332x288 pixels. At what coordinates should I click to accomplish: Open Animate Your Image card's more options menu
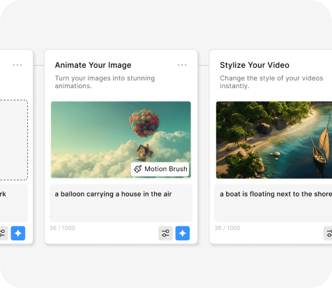click(x=182, y=65)
